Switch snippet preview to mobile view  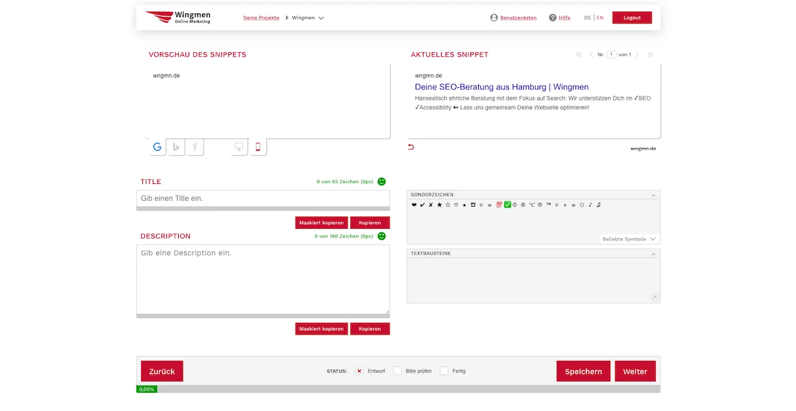click(x=257, y=147)
